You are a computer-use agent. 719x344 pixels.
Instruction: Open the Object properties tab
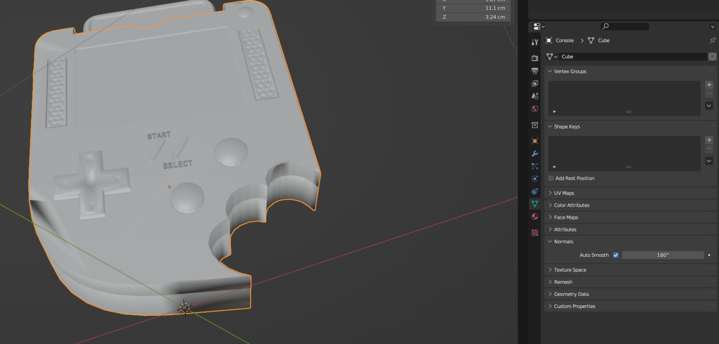(535, 141)
